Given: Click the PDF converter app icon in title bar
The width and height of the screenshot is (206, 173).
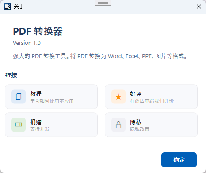Looking at the screenshot, I should (x=8, y=7).
